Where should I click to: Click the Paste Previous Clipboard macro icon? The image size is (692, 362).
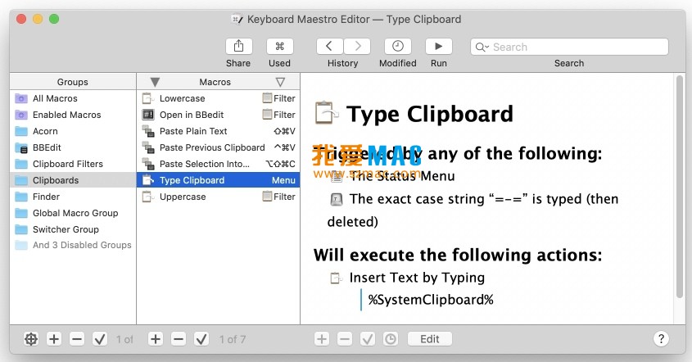point(148,147)
